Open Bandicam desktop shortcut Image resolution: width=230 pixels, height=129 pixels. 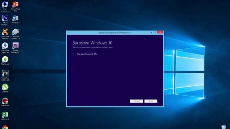tap(5, 102)
